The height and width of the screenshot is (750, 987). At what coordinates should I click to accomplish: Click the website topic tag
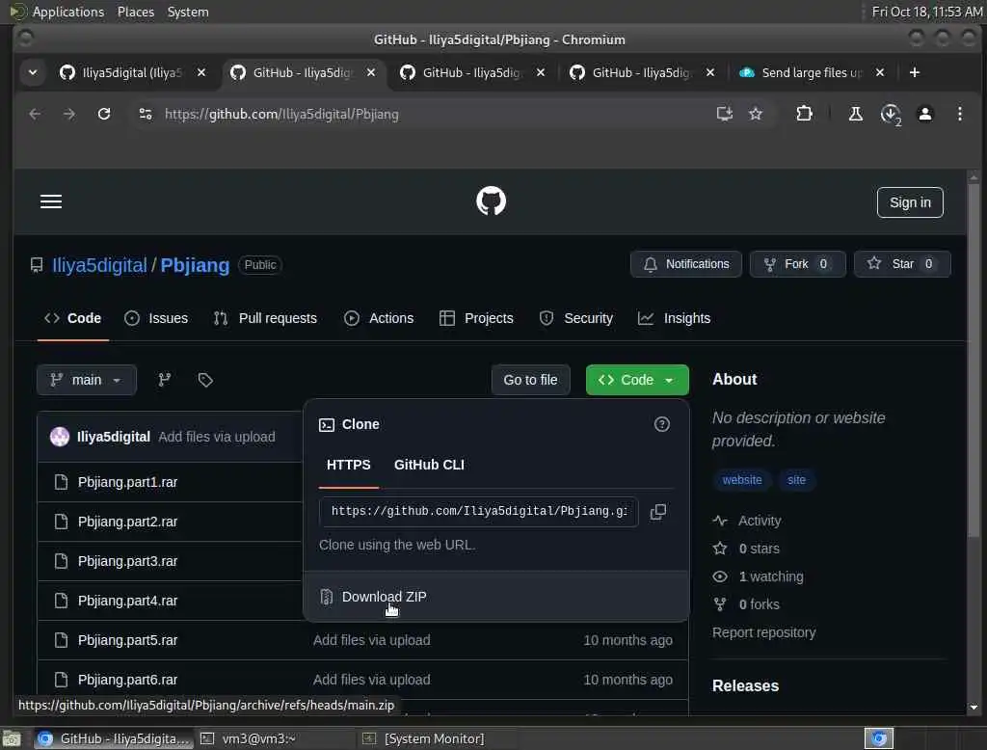(x=742, y=480)
